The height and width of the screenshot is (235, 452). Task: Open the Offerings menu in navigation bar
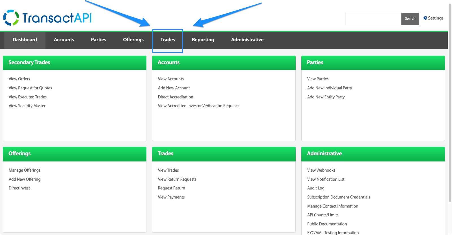133,40
